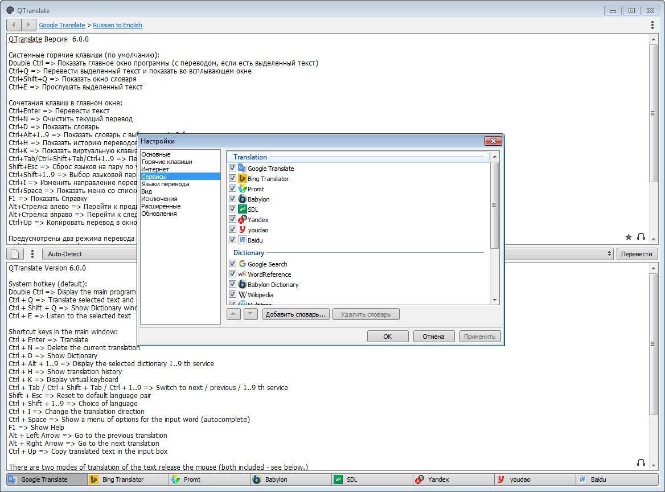Switch to Bing Translator tab at bottom
Viewport: 665px width, 492px height.
(129, 479)
